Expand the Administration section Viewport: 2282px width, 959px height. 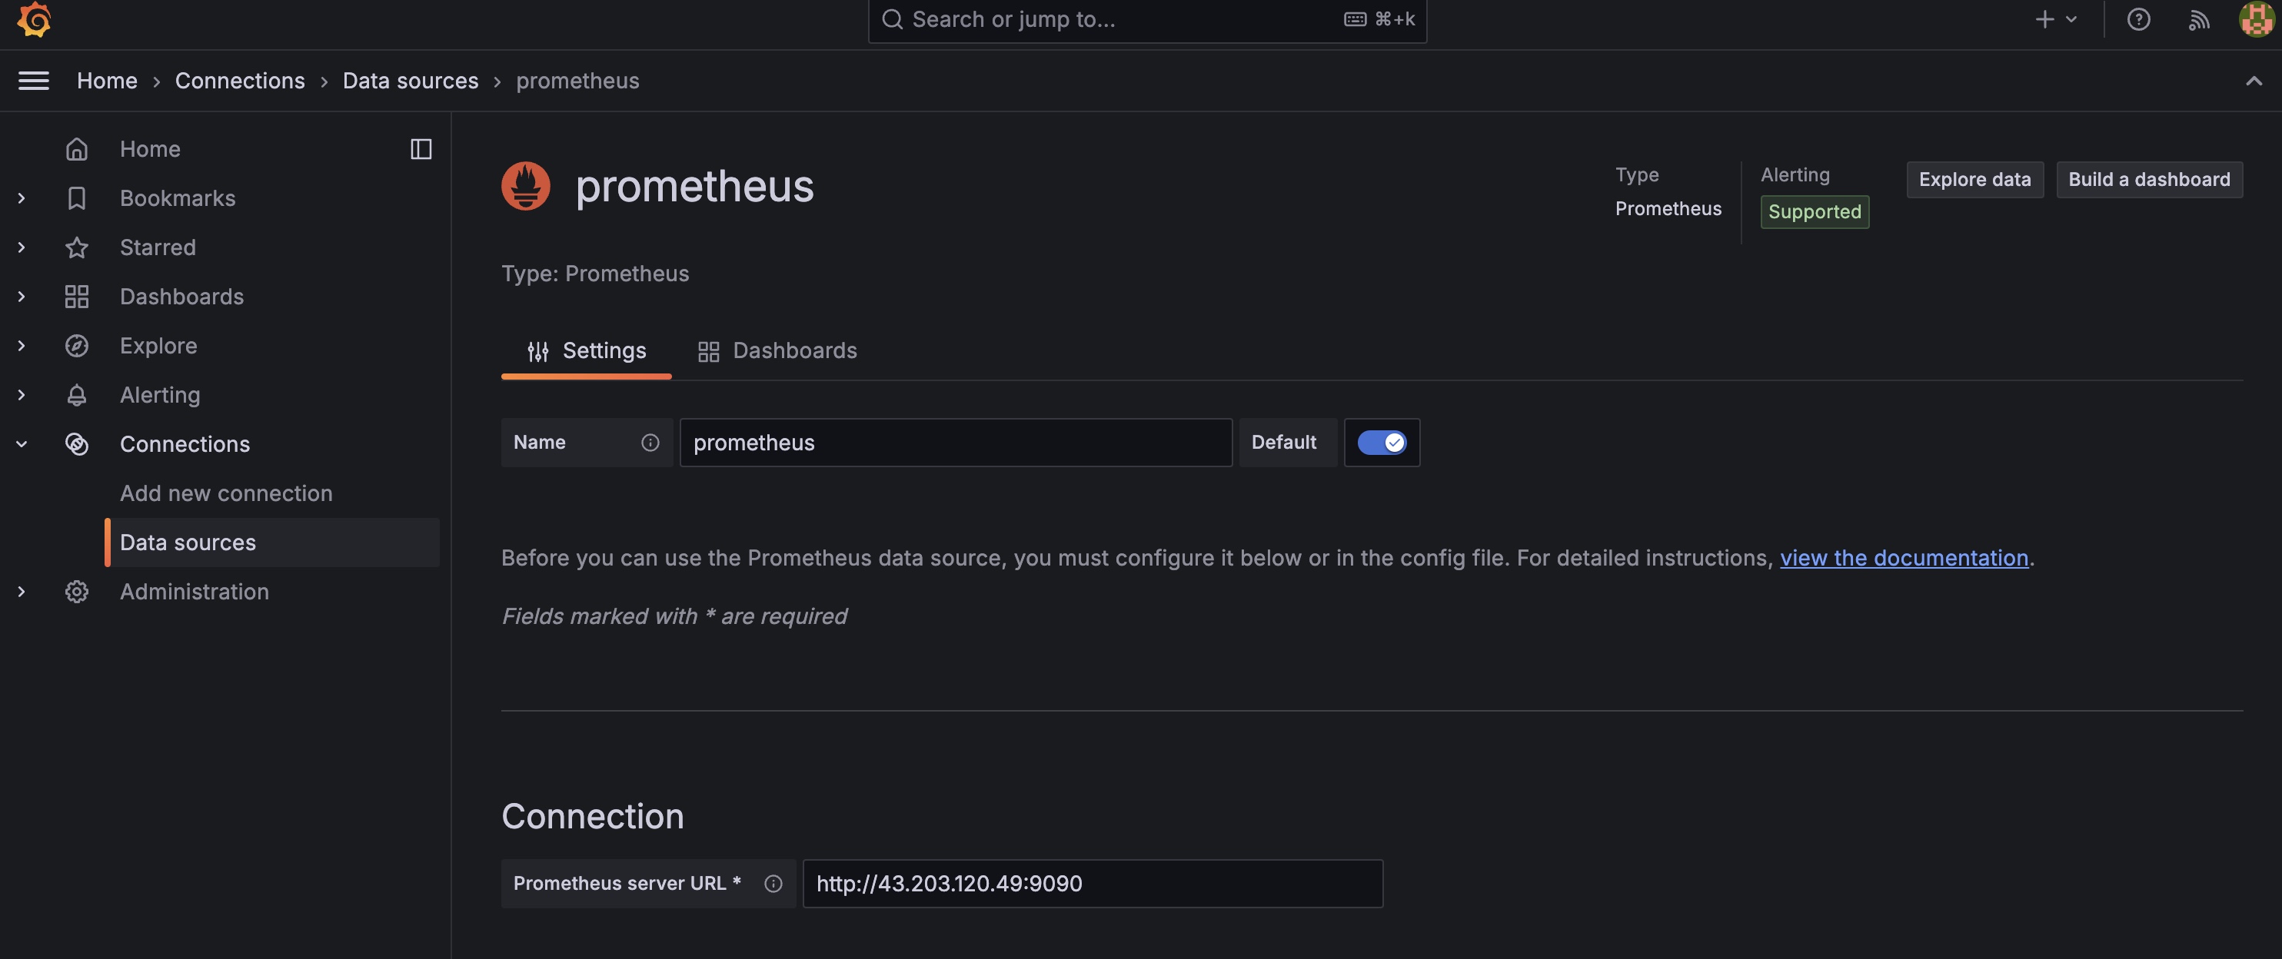click(x=22, y=592)
